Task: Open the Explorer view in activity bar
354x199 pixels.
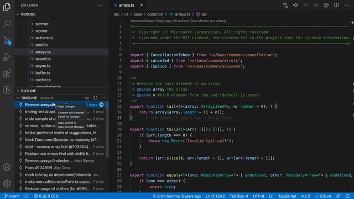Action: (7, 7)
